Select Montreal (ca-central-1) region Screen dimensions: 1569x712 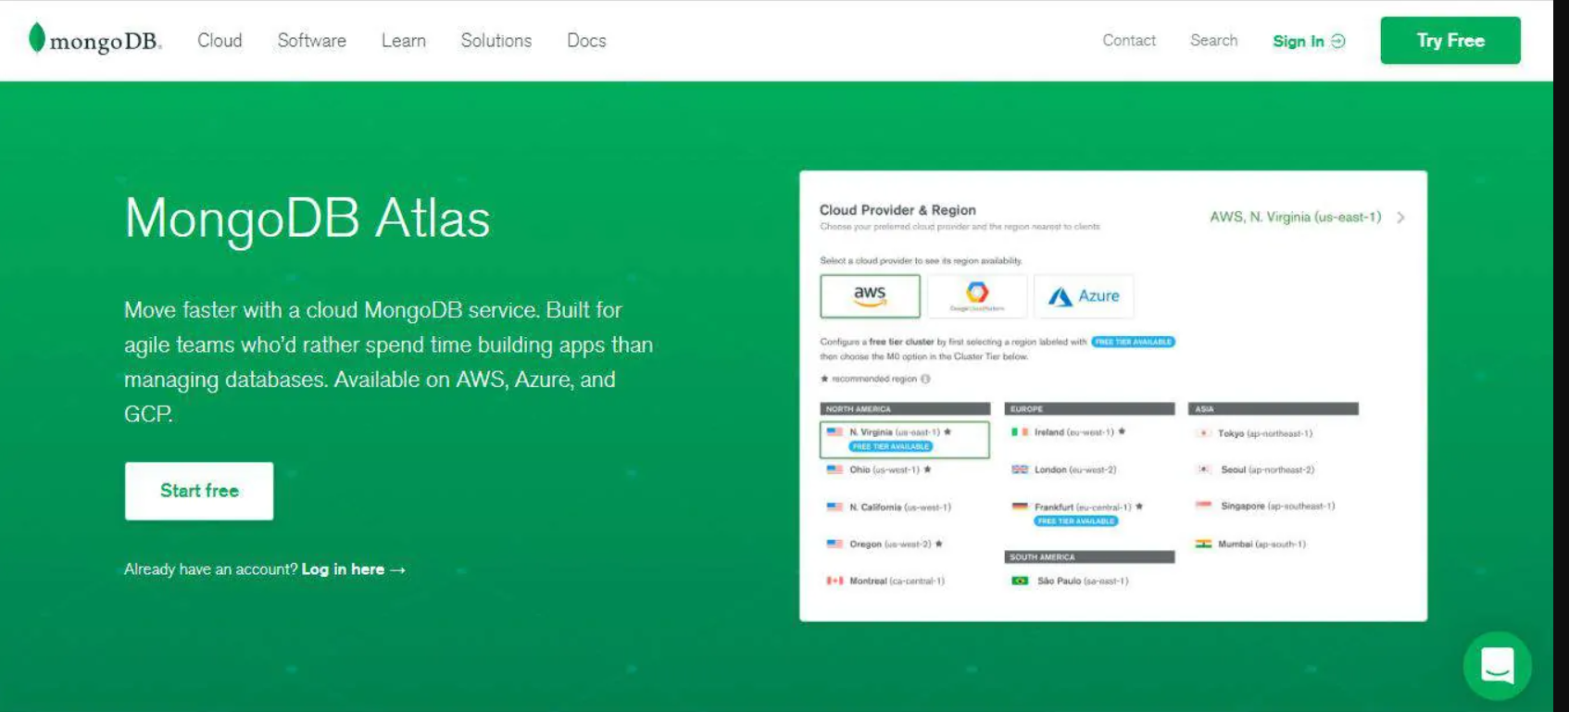coord(885,581)
